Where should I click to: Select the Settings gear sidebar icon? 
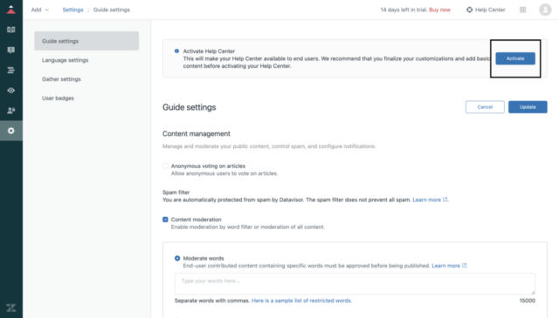(11, 131)
